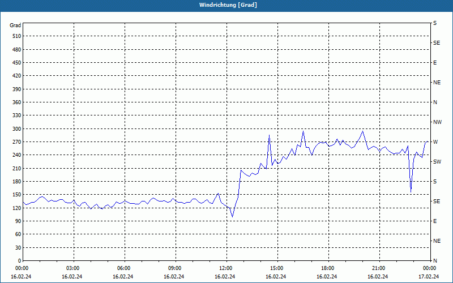Click the W compass label at 270
Image resolution: width=453 pixels, height=283 pixels.
tap(435, 142)
